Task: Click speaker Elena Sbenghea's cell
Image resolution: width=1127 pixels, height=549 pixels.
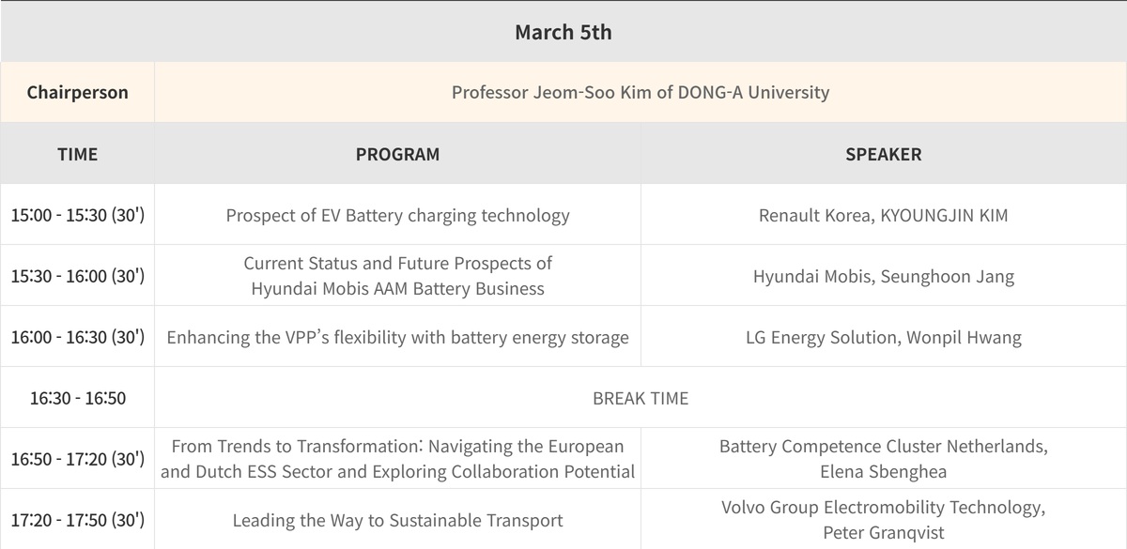Action: [883, 459]
